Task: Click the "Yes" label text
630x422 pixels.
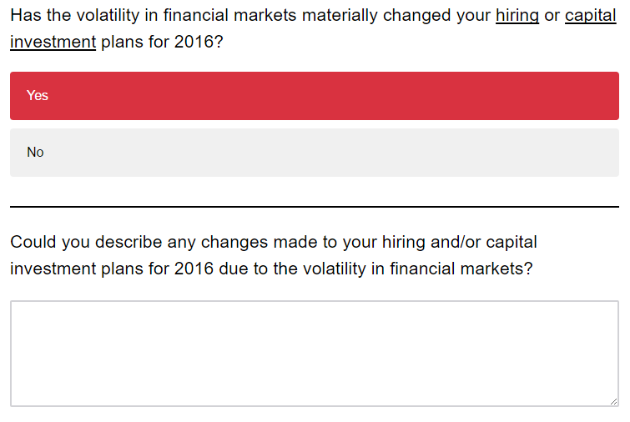Action: pyautogui.click(x=38, y=96)
